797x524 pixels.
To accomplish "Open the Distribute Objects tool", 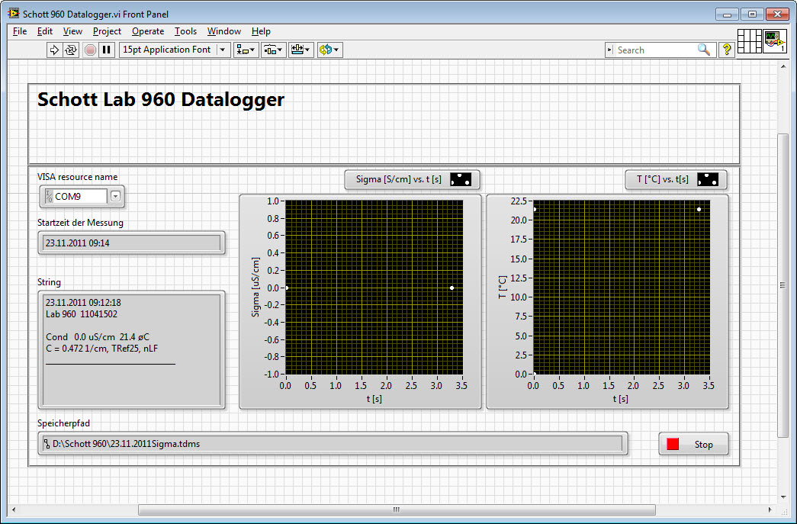I will [273, 50].
